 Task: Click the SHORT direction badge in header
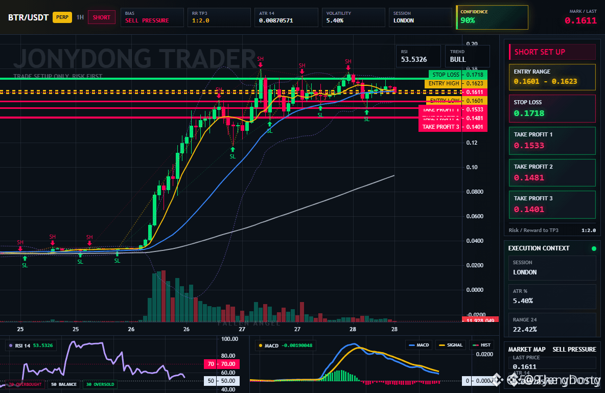[x=102, y=17]
